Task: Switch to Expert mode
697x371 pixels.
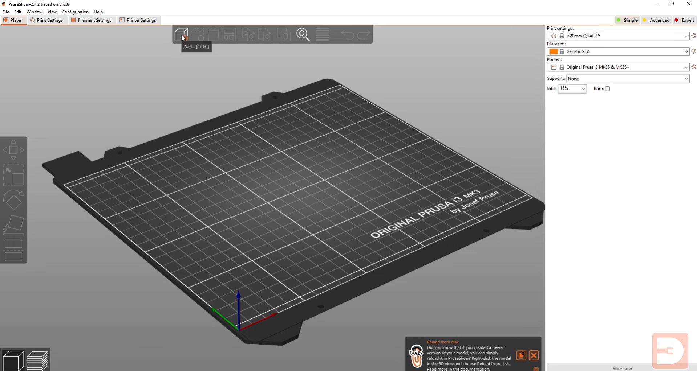Action: pyautogui.click(x=684, y=20)
